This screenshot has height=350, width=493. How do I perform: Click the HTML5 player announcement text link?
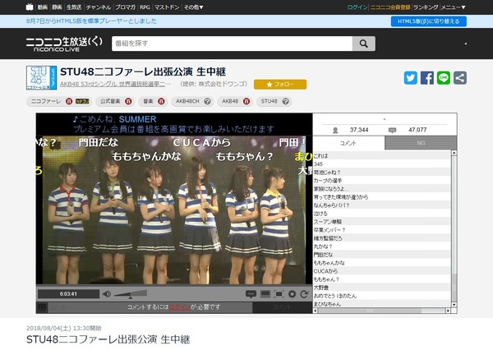(91, 21)
